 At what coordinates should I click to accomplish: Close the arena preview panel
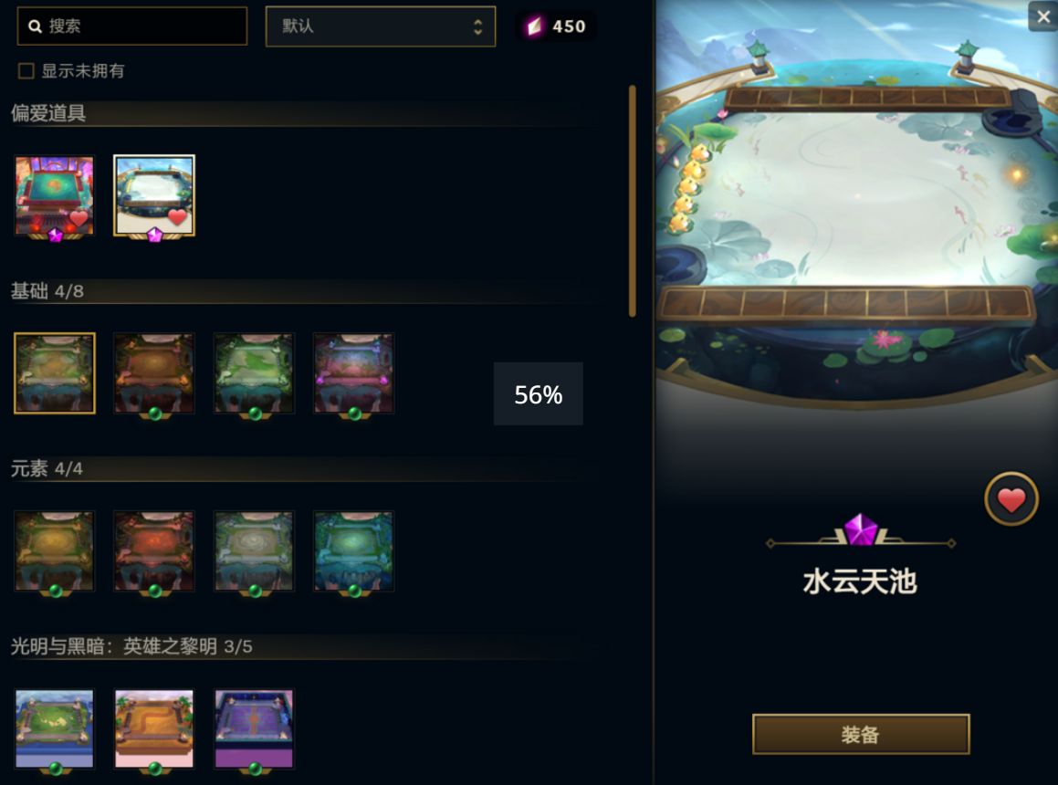[x=1043, y=16]
